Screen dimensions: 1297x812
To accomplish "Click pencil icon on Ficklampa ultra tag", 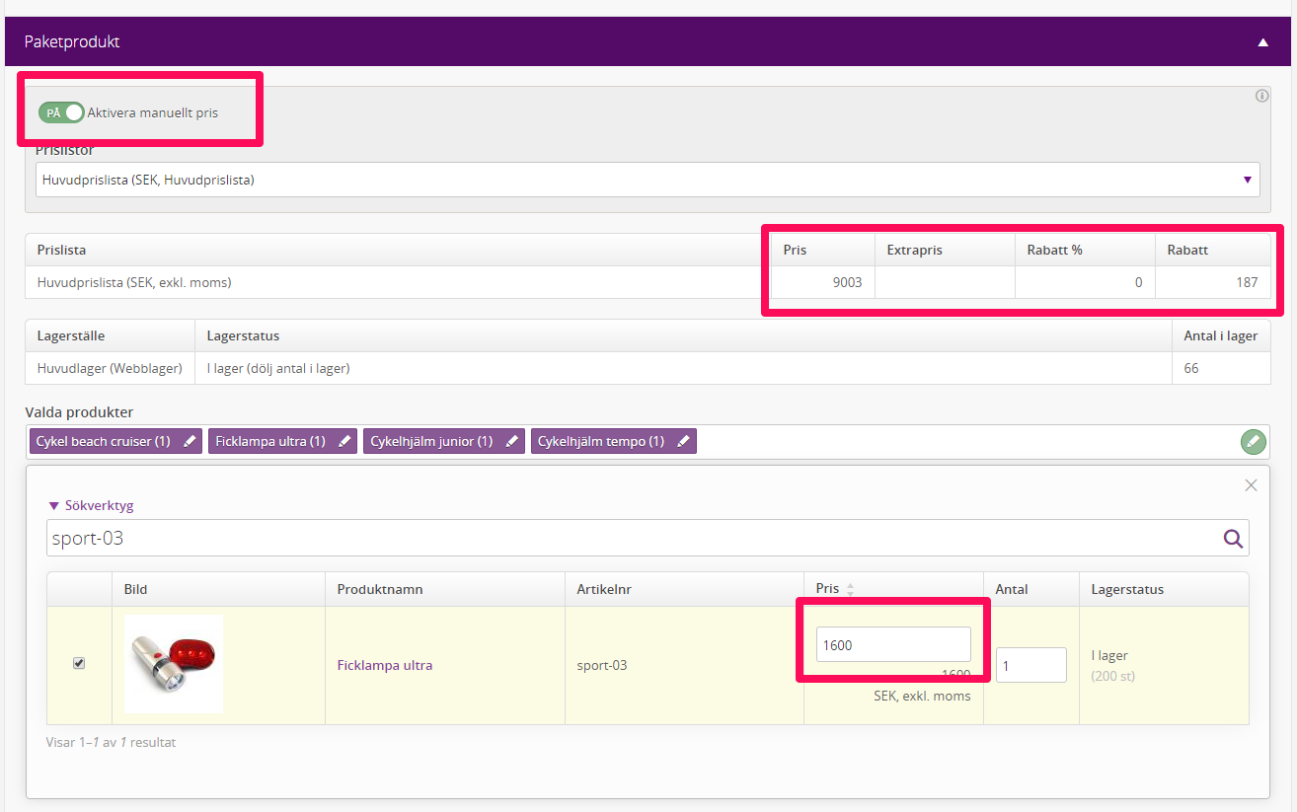I will (x=344, y=442).
